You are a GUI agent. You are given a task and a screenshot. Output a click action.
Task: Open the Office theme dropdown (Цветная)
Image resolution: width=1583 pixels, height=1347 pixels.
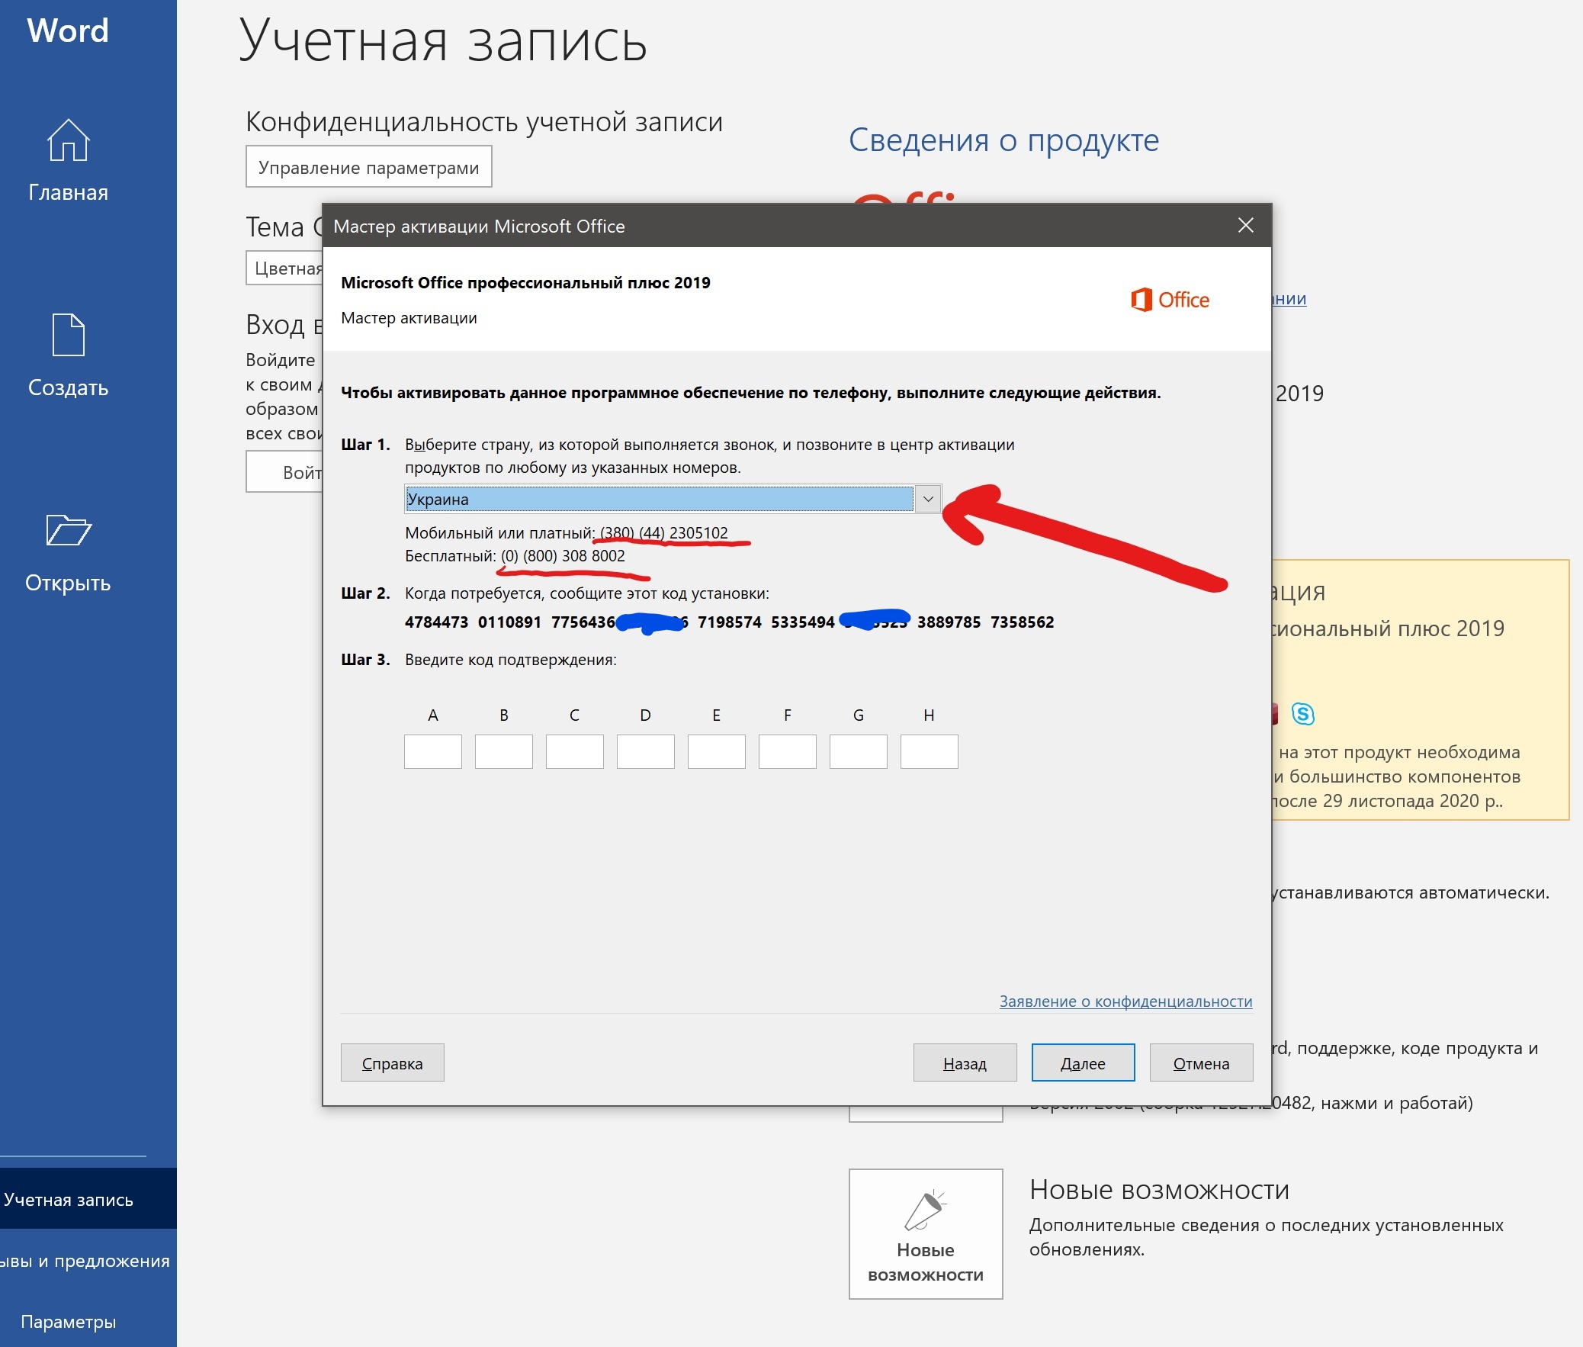284,268
